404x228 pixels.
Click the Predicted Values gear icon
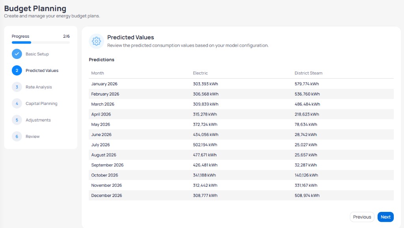point(96,41)
